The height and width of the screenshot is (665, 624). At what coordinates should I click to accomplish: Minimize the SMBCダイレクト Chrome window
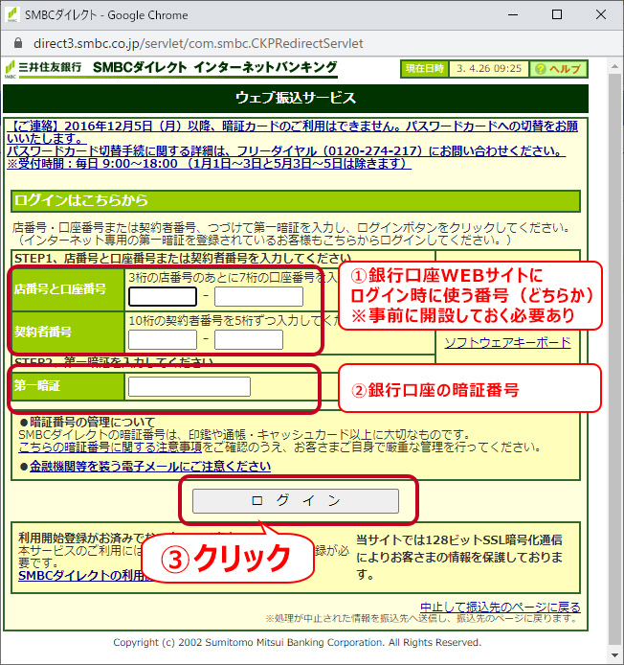tap(513, 14)
